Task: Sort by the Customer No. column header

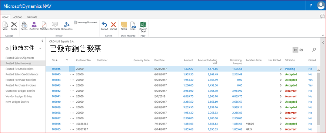Action: pos(84,60)
